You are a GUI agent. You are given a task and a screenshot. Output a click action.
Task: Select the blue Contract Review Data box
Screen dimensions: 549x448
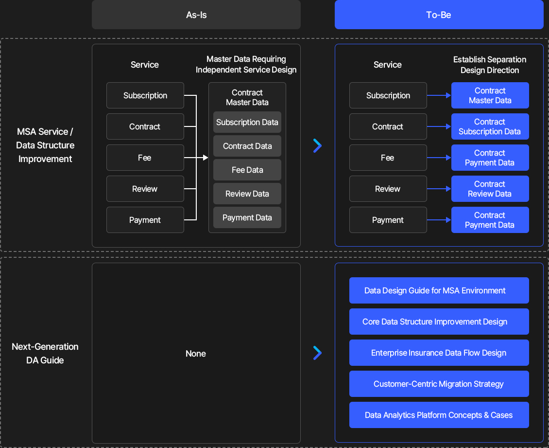pos(490,189)
